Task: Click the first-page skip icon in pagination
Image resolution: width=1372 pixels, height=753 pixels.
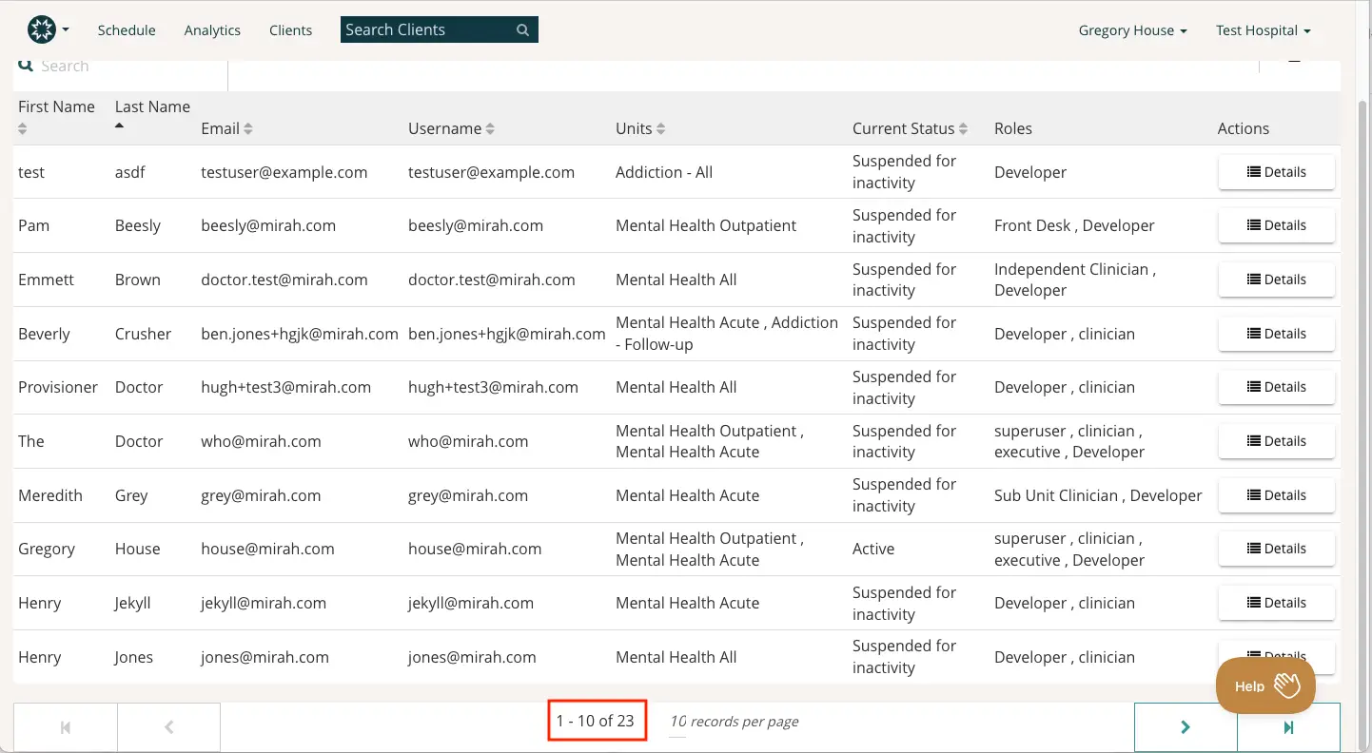Action: [x=65, y=726]
